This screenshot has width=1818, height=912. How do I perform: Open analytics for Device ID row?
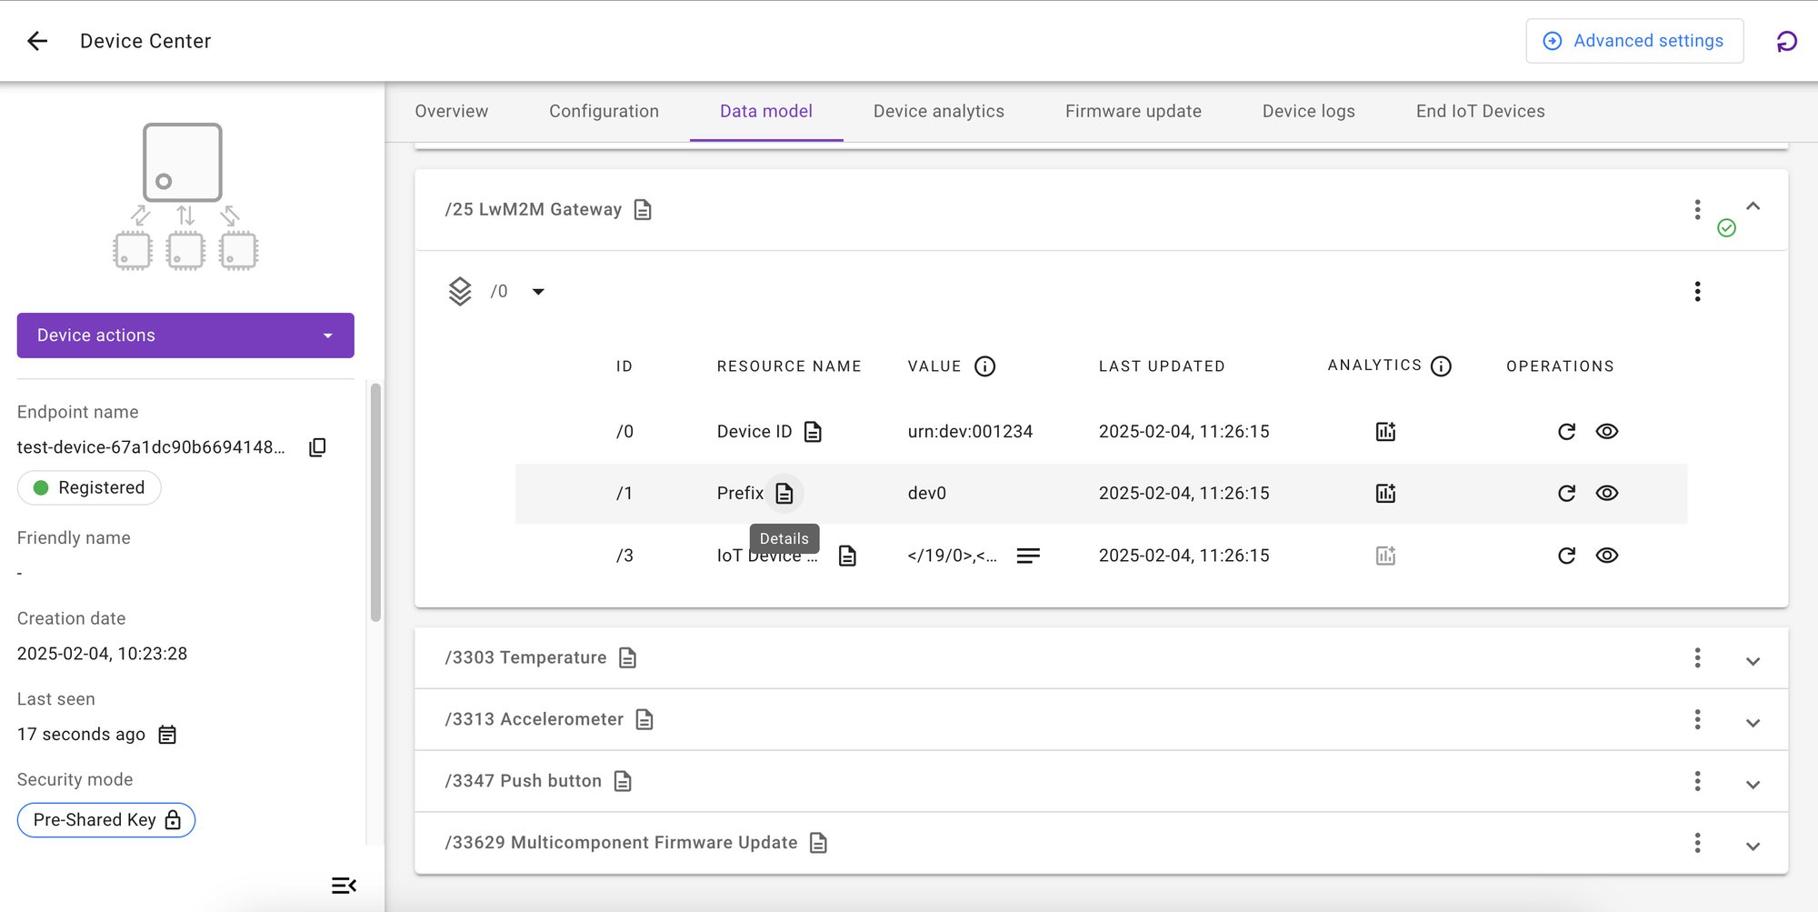pyautogui.click(x=1385, y=432)
